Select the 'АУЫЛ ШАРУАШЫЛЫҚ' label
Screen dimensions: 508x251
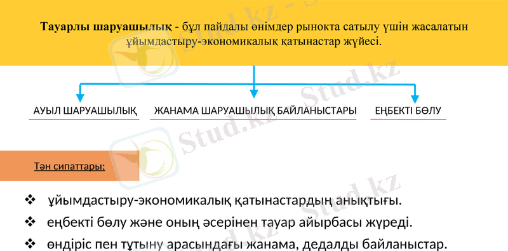85,111
